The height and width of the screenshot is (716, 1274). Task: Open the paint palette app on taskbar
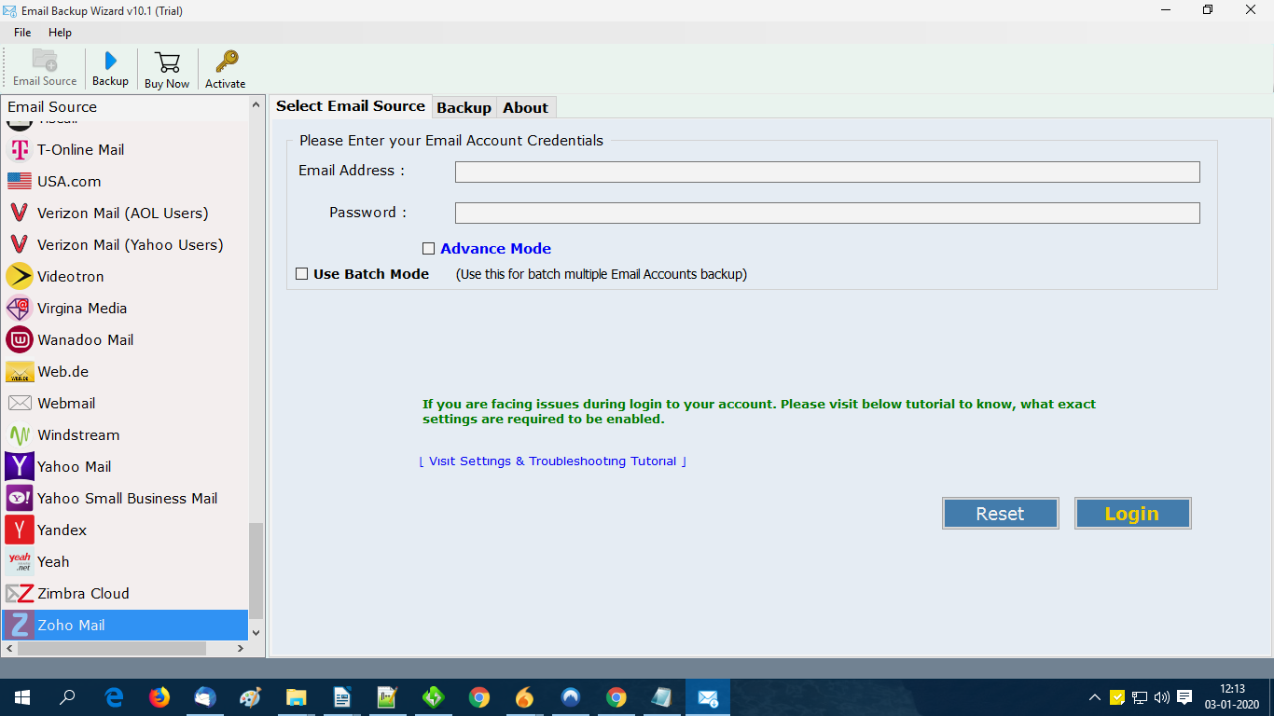(251, 697)
